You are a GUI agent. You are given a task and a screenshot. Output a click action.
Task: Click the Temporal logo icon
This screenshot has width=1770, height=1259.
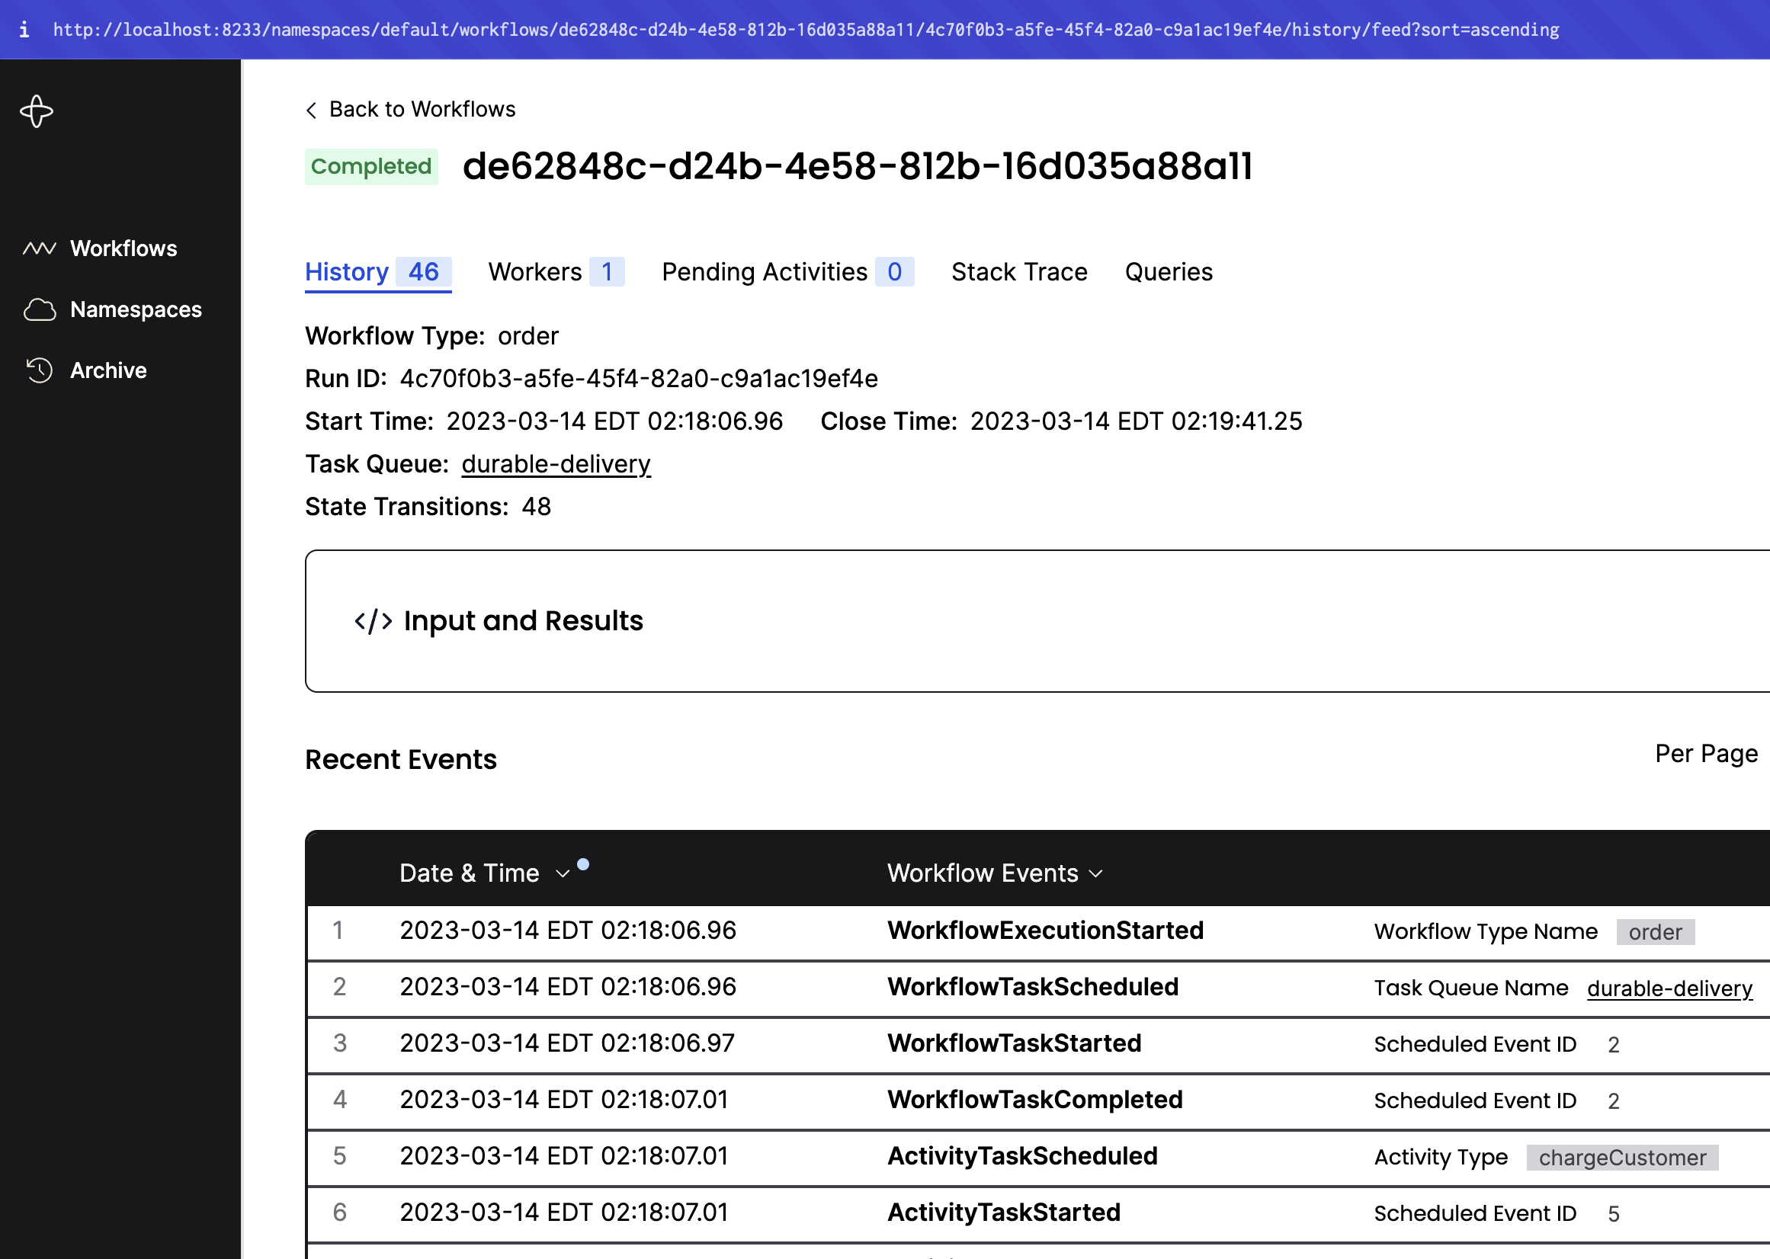[37, 111]
